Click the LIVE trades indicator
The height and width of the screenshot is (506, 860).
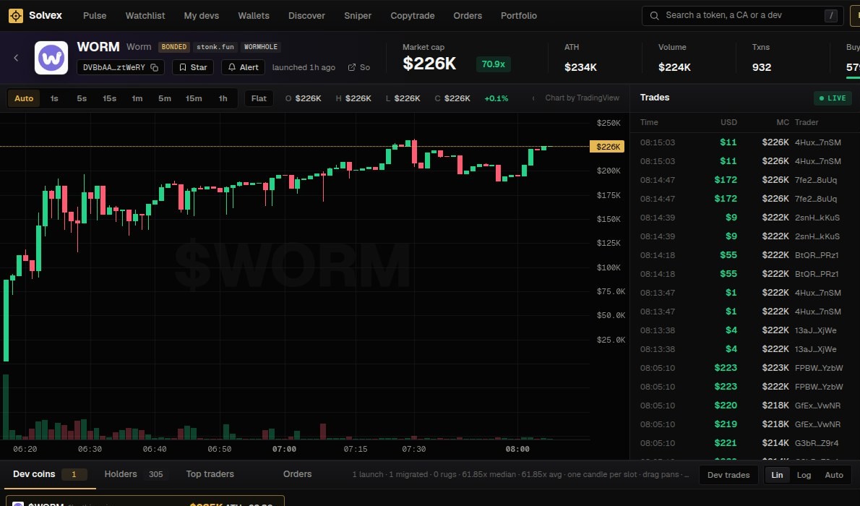833,98
